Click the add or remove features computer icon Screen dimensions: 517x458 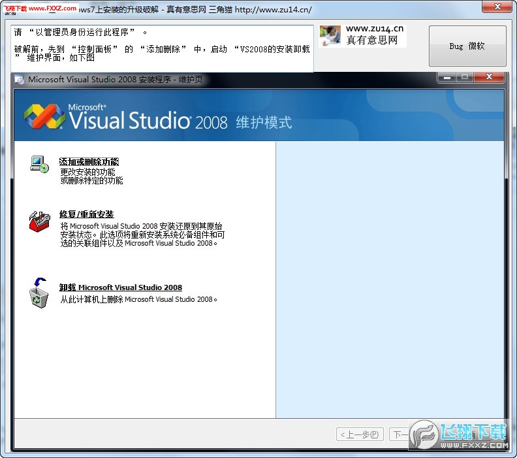tap(39, 165)
